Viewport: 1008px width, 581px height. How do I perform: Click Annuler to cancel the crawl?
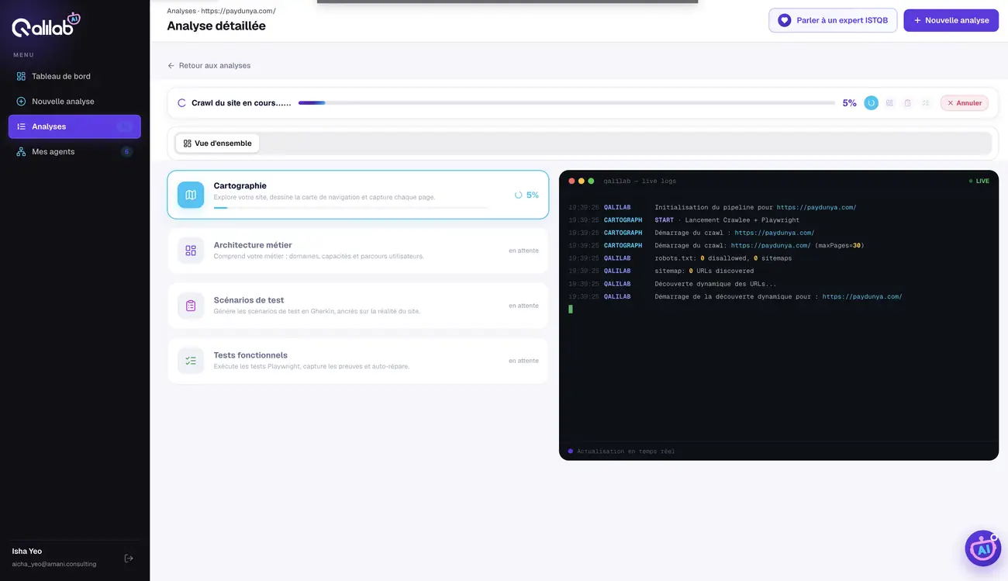[x=965, y=102]
